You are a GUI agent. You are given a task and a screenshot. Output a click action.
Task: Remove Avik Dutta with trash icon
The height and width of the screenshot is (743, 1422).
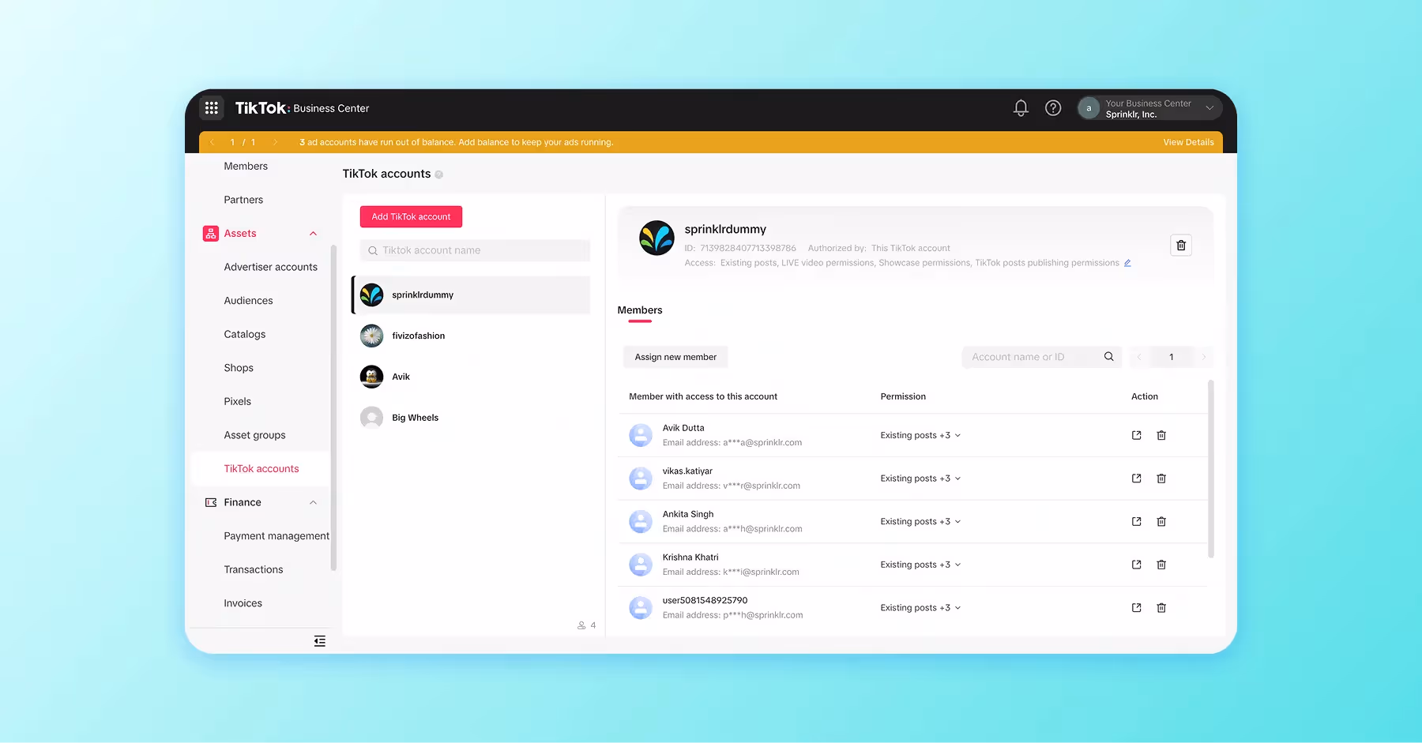(1161, 435)
